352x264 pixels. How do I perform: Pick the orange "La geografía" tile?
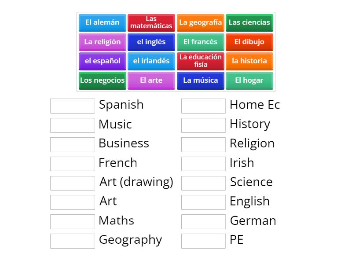pyautogui.click(x=201, y=22)
